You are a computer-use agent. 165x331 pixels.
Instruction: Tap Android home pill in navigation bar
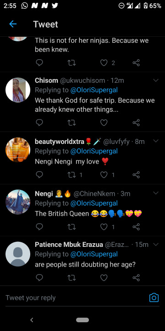(x=82, y=320)
